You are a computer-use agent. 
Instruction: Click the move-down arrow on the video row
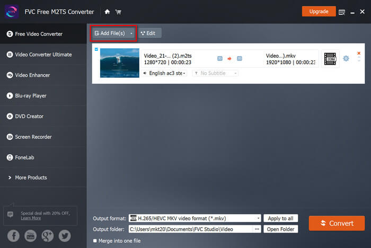click(359, 60)
